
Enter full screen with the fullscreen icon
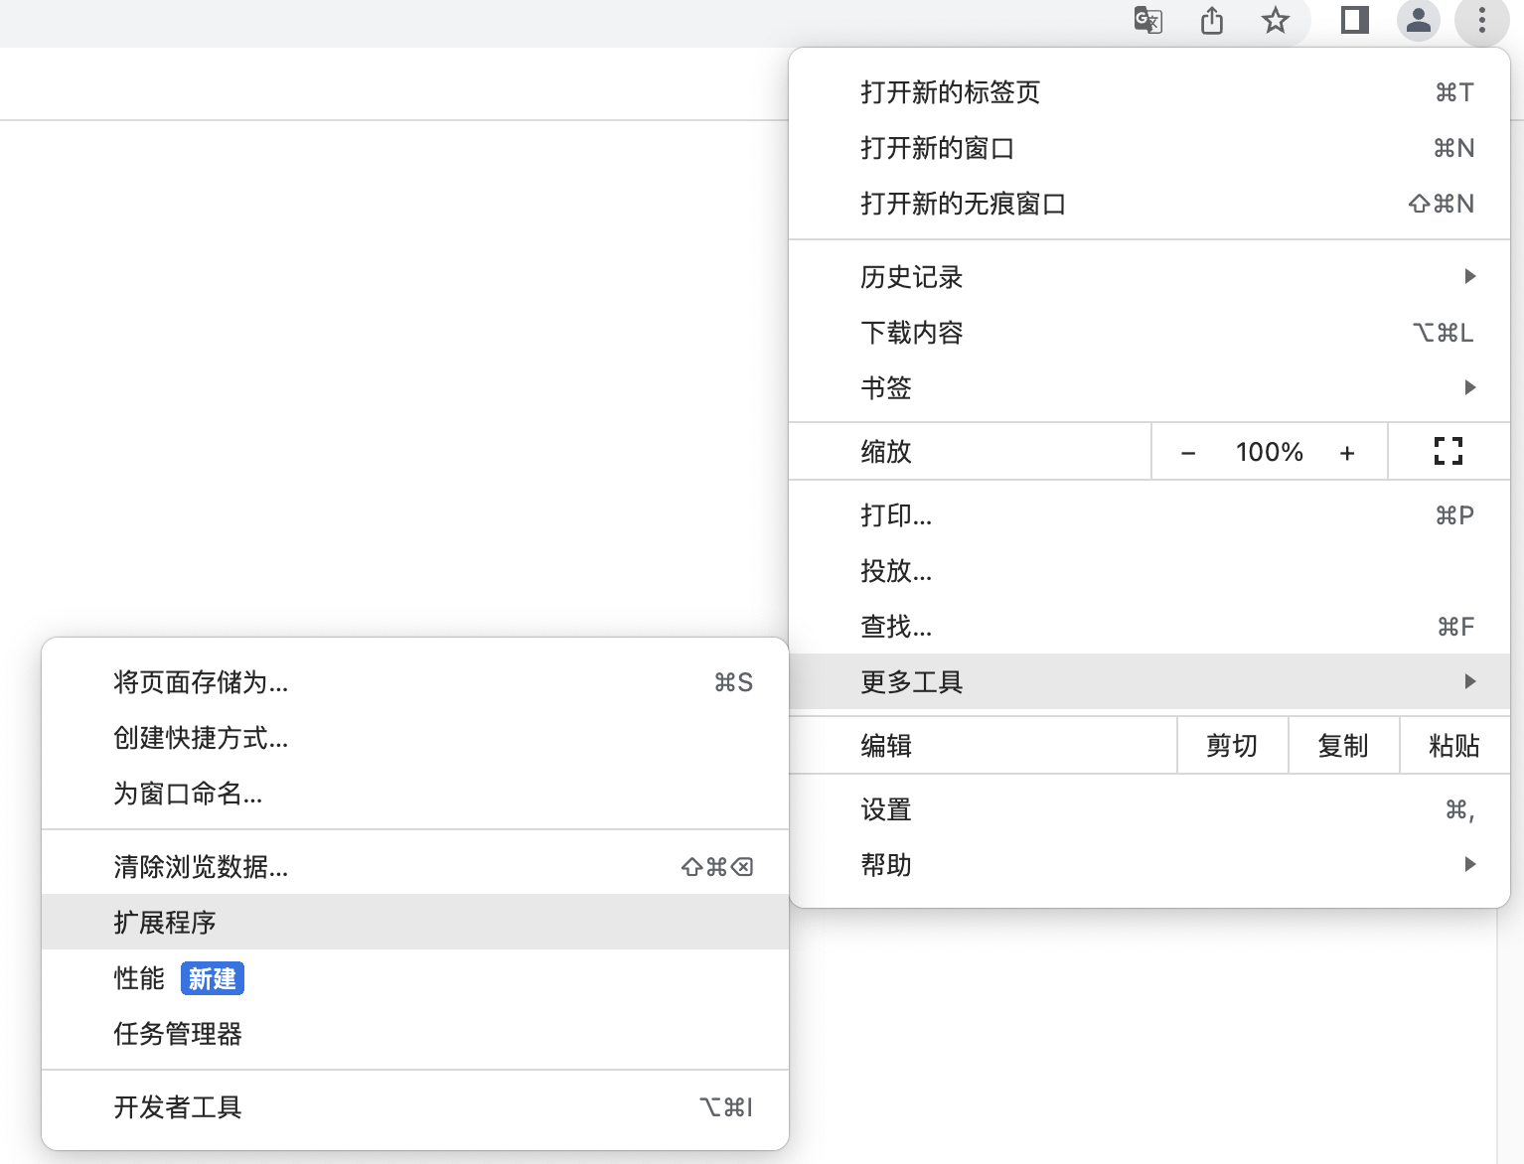click(1448, 451)
